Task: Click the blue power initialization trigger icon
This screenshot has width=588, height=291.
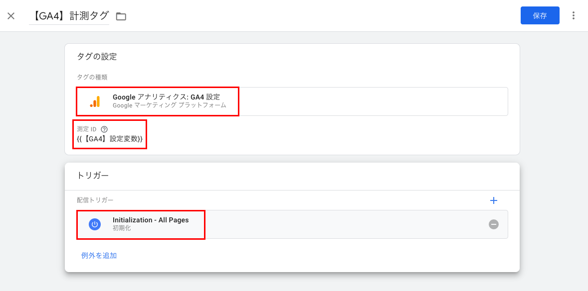Action: point(95,224)
